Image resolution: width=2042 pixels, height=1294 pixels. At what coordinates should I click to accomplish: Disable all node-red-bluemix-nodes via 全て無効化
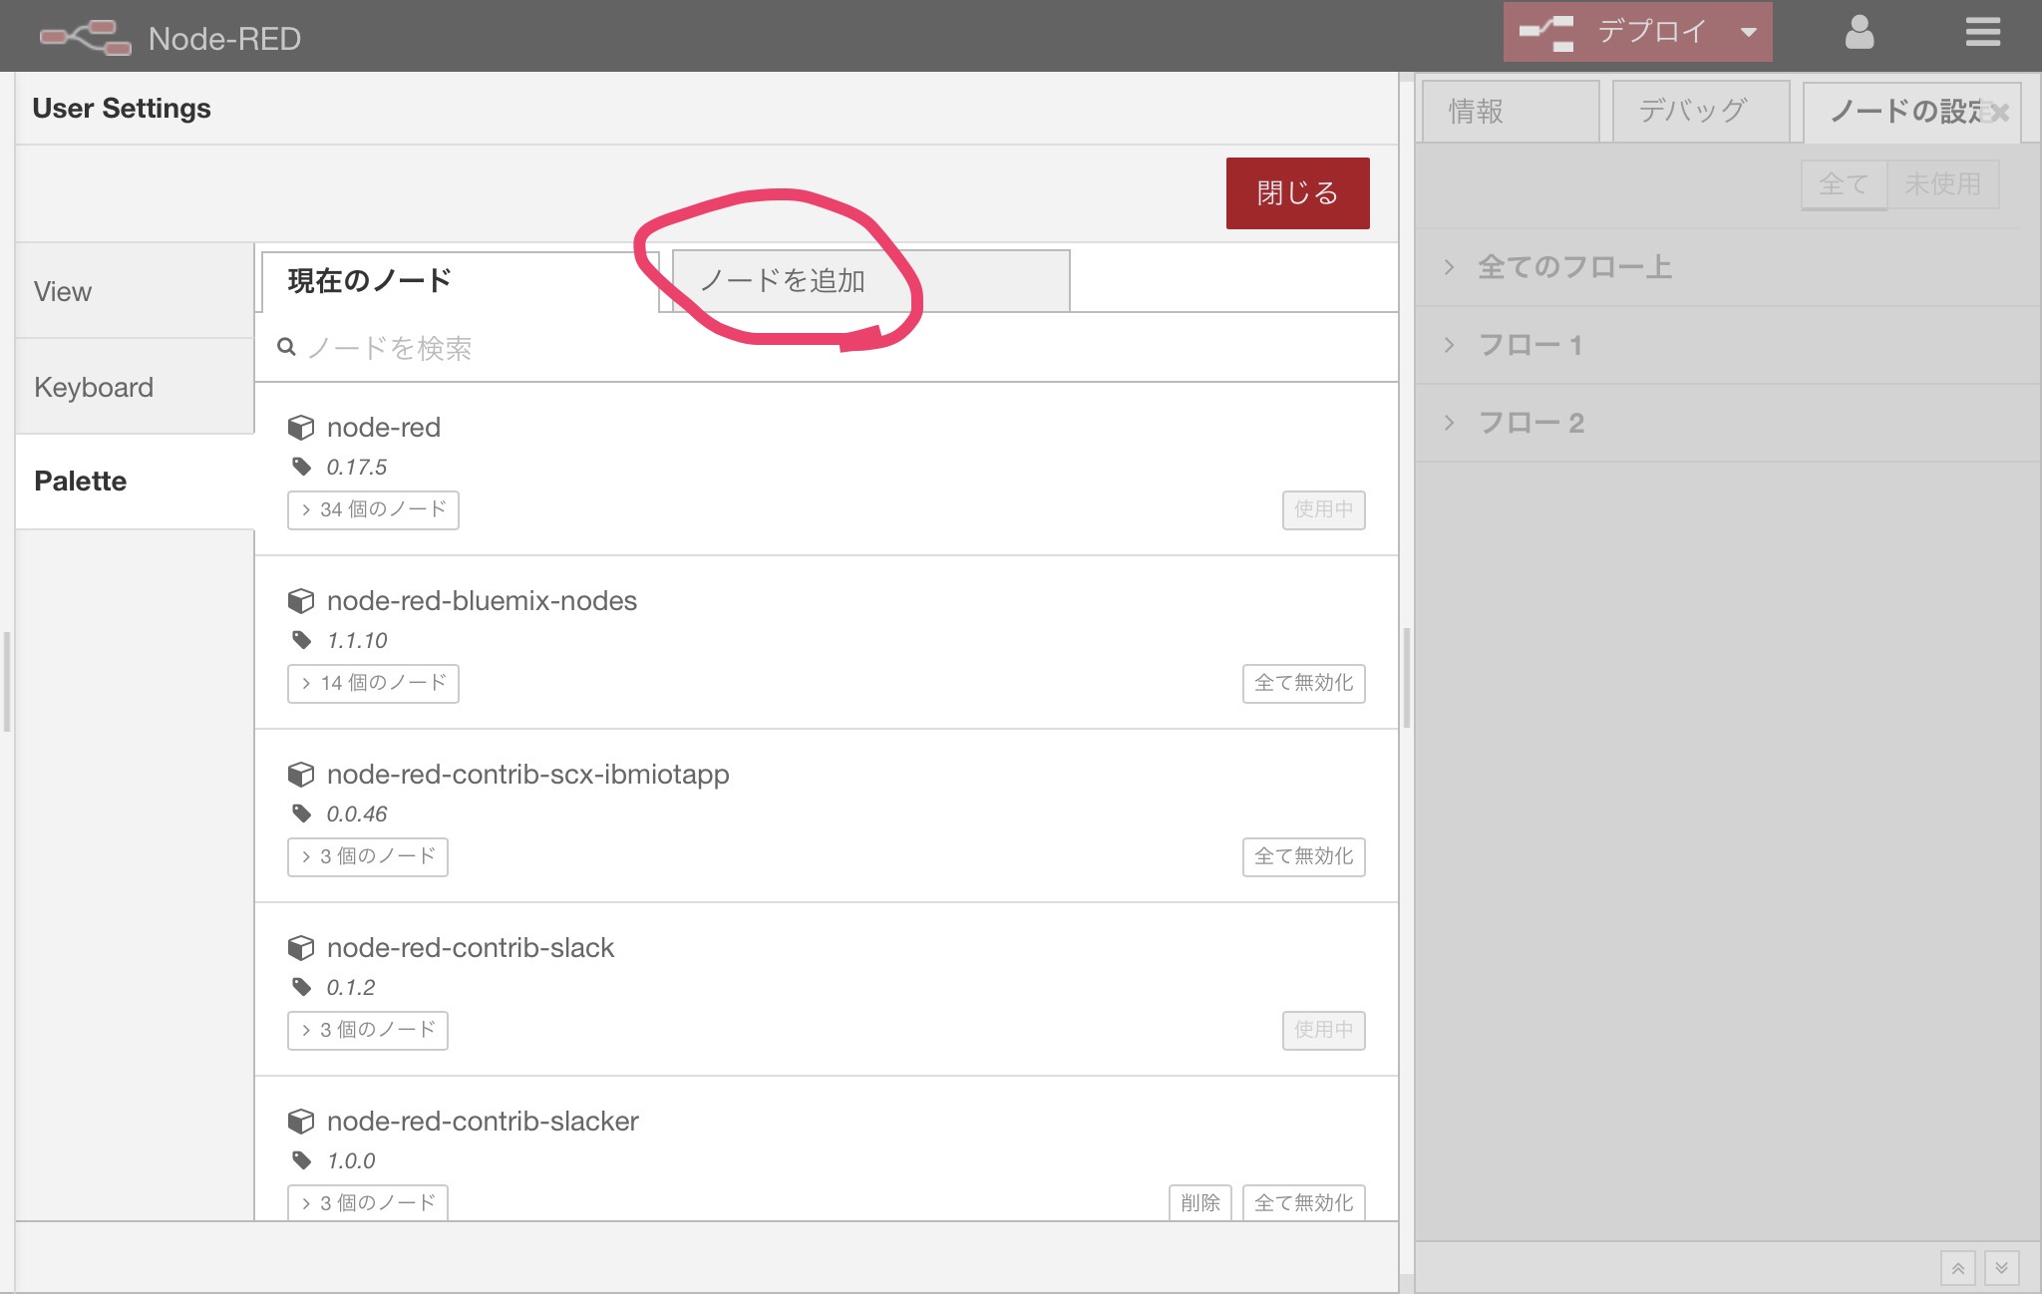click(1303, 684)
